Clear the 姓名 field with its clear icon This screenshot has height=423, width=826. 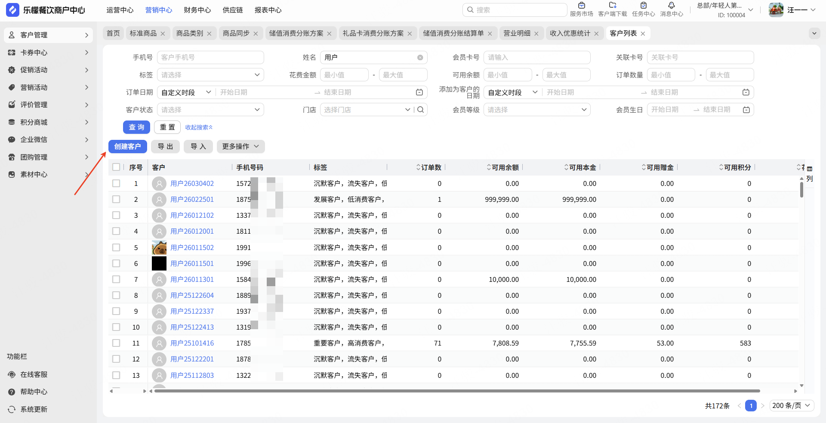pos(420,58)
